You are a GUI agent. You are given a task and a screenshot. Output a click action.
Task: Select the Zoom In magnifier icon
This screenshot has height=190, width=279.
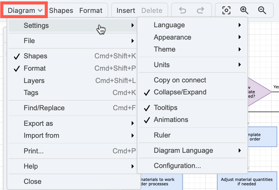coord(244,10)
